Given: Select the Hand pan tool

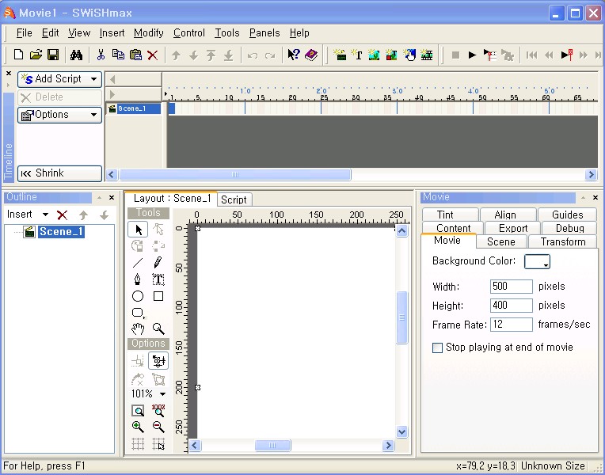Looking at the screenshot, I should (138, 329).
